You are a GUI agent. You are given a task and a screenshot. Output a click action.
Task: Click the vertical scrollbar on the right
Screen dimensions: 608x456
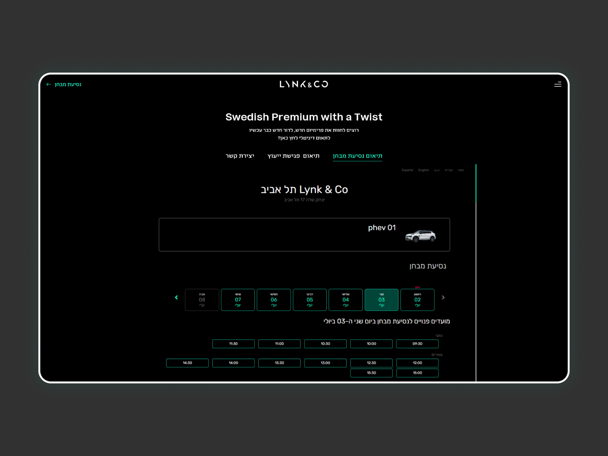point(476,266)
